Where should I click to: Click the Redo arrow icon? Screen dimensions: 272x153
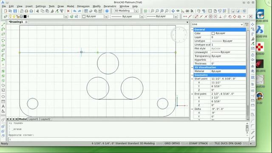coord(79,11)
